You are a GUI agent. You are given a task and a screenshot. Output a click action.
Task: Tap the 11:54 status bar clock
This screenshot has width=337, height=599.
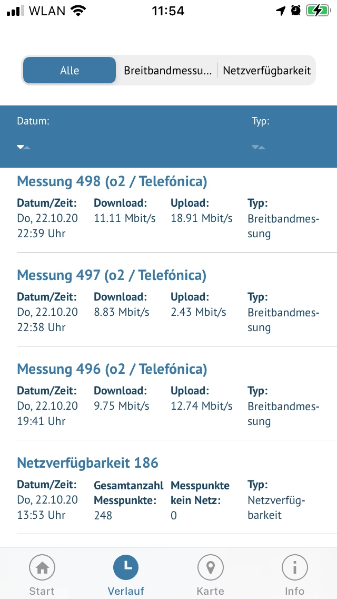168,11
